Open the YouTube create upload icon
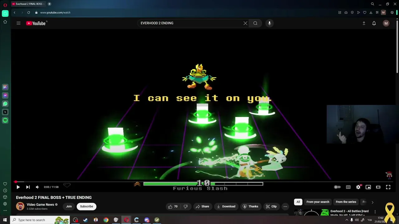The height and width of the screenshot is (224, 399). click(x=364, y=23)
